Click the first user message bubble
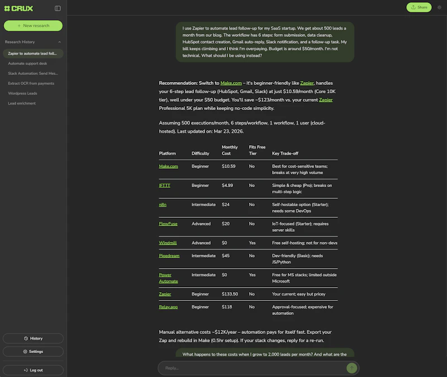 point(265,42)
